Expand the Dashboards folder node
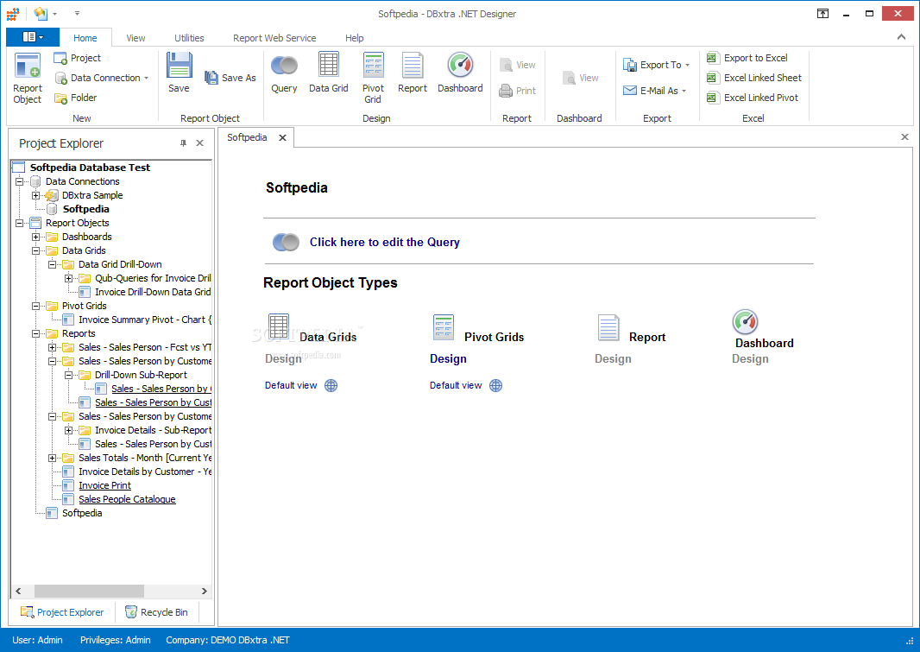Image resolution: width=920 pixels, height=652 pixels. (35, 237)
